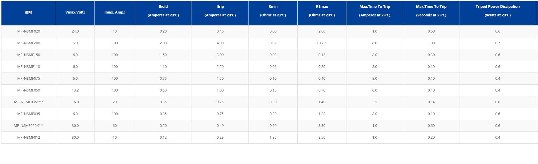Click the MF-NSMF075 model cell

[29, 79]
